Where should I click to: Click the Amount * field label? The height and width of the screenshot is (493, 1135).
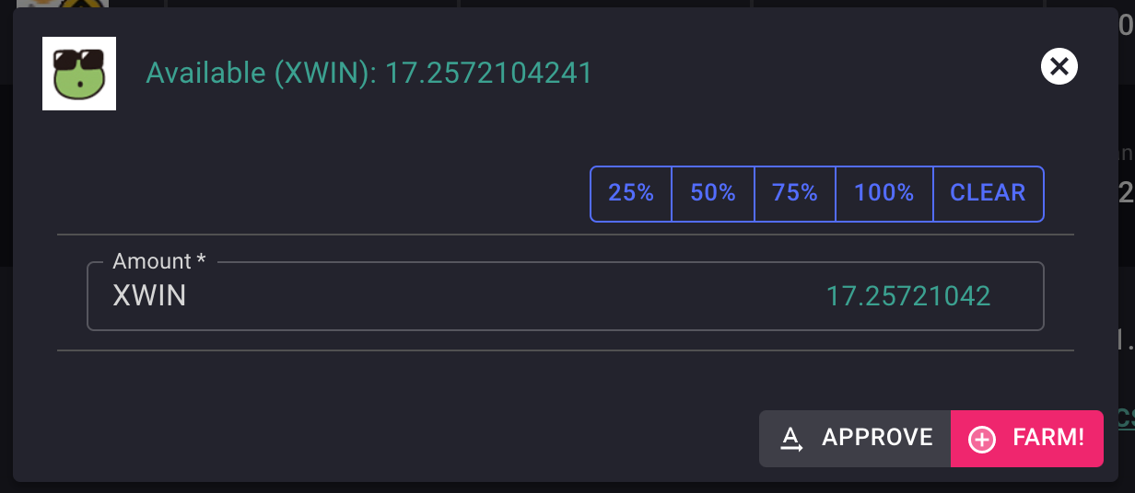158,261
